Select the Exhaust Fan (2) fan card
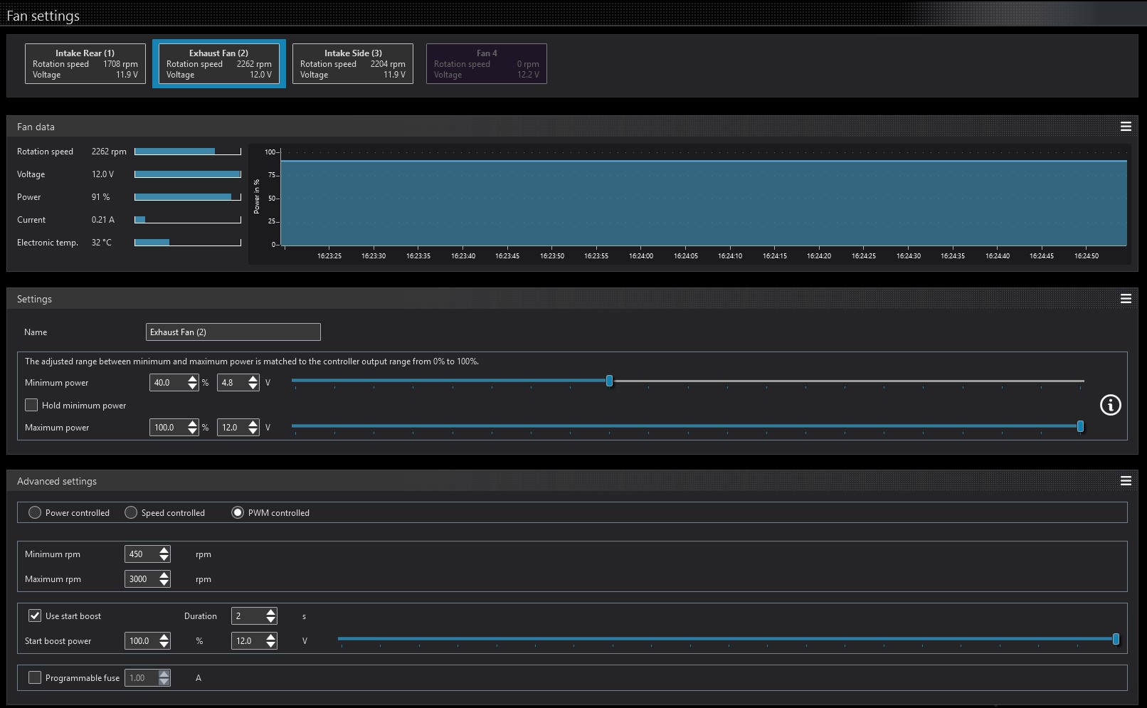Viewport: 1147px width, 708px height. [219, 63]
